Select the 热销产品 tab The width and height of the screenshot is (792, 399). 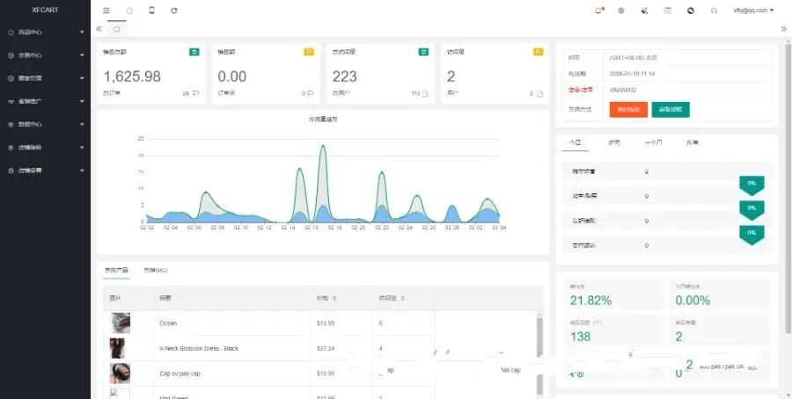[117, 270]
